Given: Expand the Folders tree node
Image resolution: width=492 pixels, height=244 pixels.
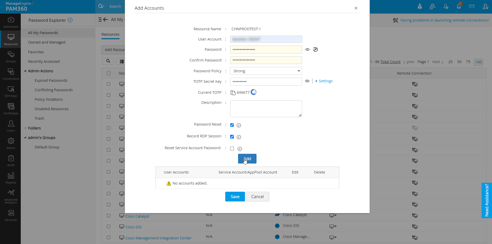Looking at the screenshot, I should point(25,128).
